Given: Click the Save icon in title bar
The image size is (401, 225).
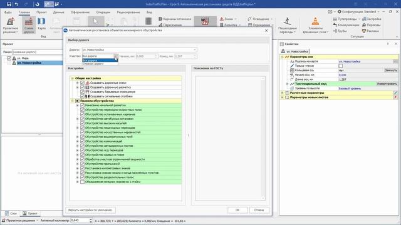Looking at the screenshot, I should coord(9,4).
